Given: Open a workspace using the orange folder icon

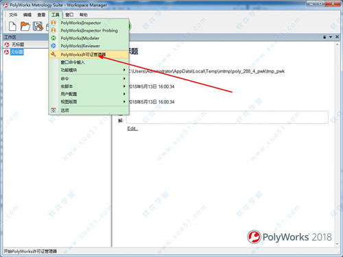Looking at the screenshot, I should pos(25,26).
